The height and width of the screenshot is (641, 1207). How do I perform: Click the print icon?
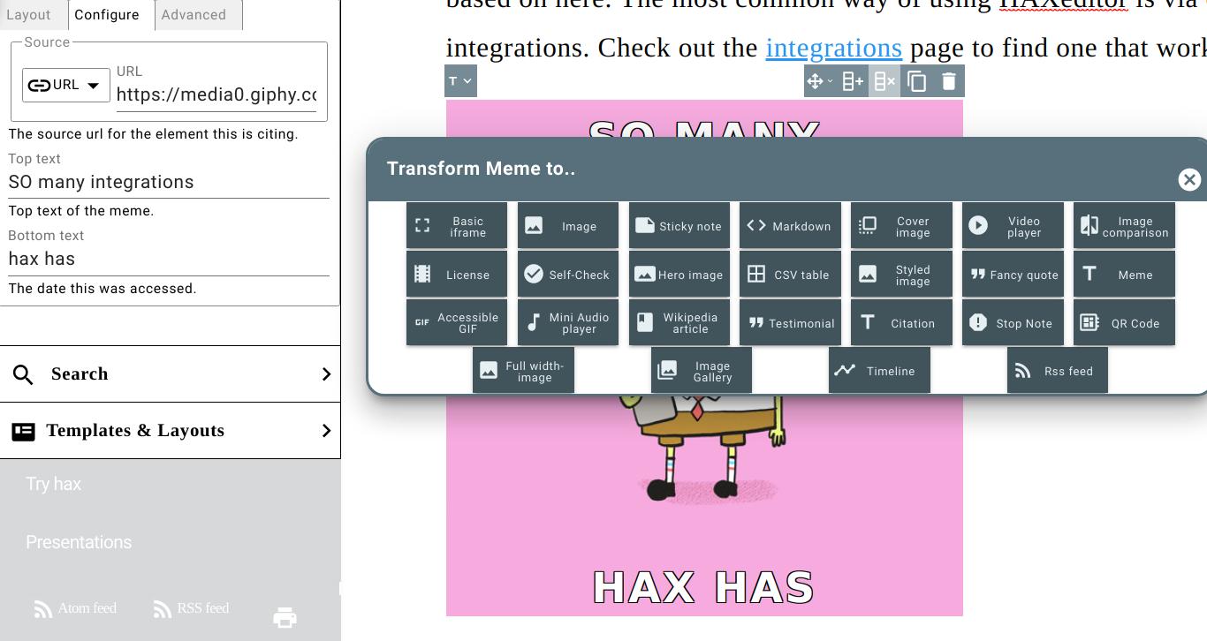(285, 617)
